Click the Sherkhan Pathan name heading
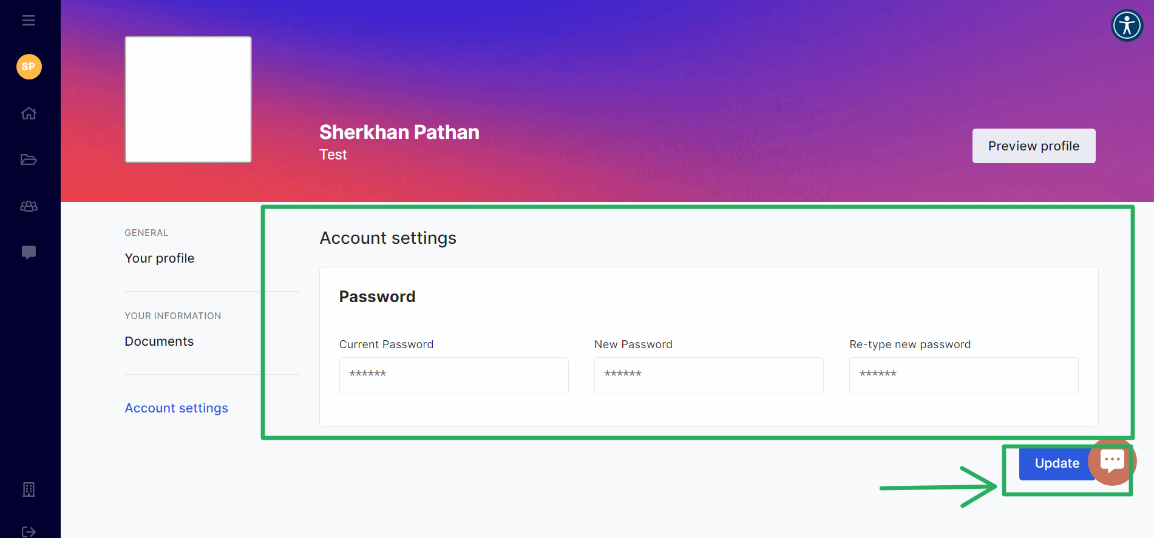Screen dimensions: 1154x538 point(399,132)
